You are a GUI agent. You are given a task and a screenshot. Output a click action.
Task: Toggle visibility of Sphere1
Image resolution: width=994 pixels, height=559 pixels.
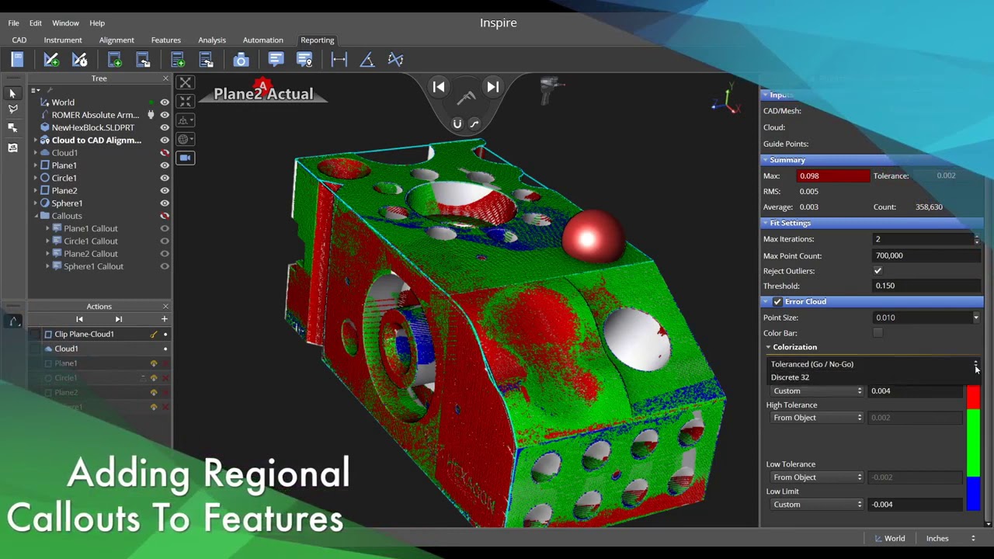(165, 203)
